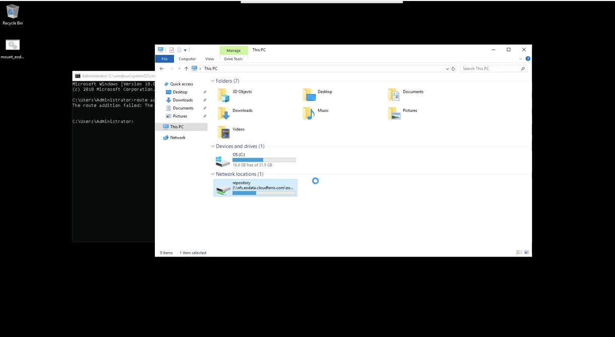The width and height of the screenshot is (615, 337).
Task: Open the Recycle Bin on desktop
Action: pos(13,14)
